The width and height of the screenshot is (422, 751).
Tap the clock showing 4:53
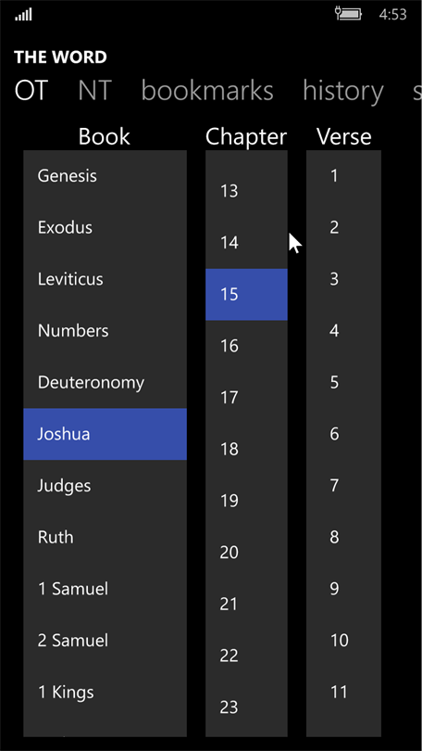392,14
